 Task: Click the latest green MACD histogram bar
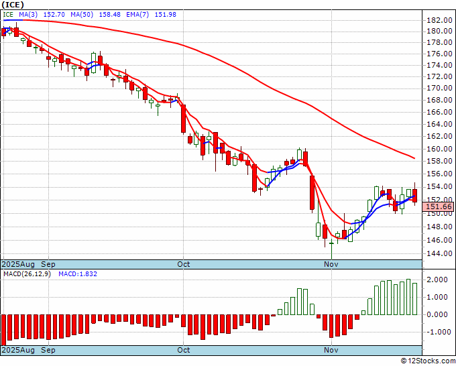tap(414, 299)
